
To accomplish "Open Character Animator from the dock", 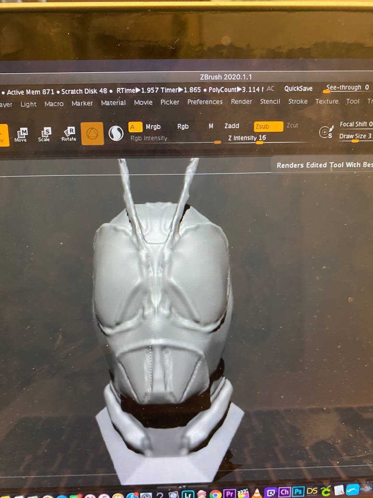I will (x=284, y=492).
